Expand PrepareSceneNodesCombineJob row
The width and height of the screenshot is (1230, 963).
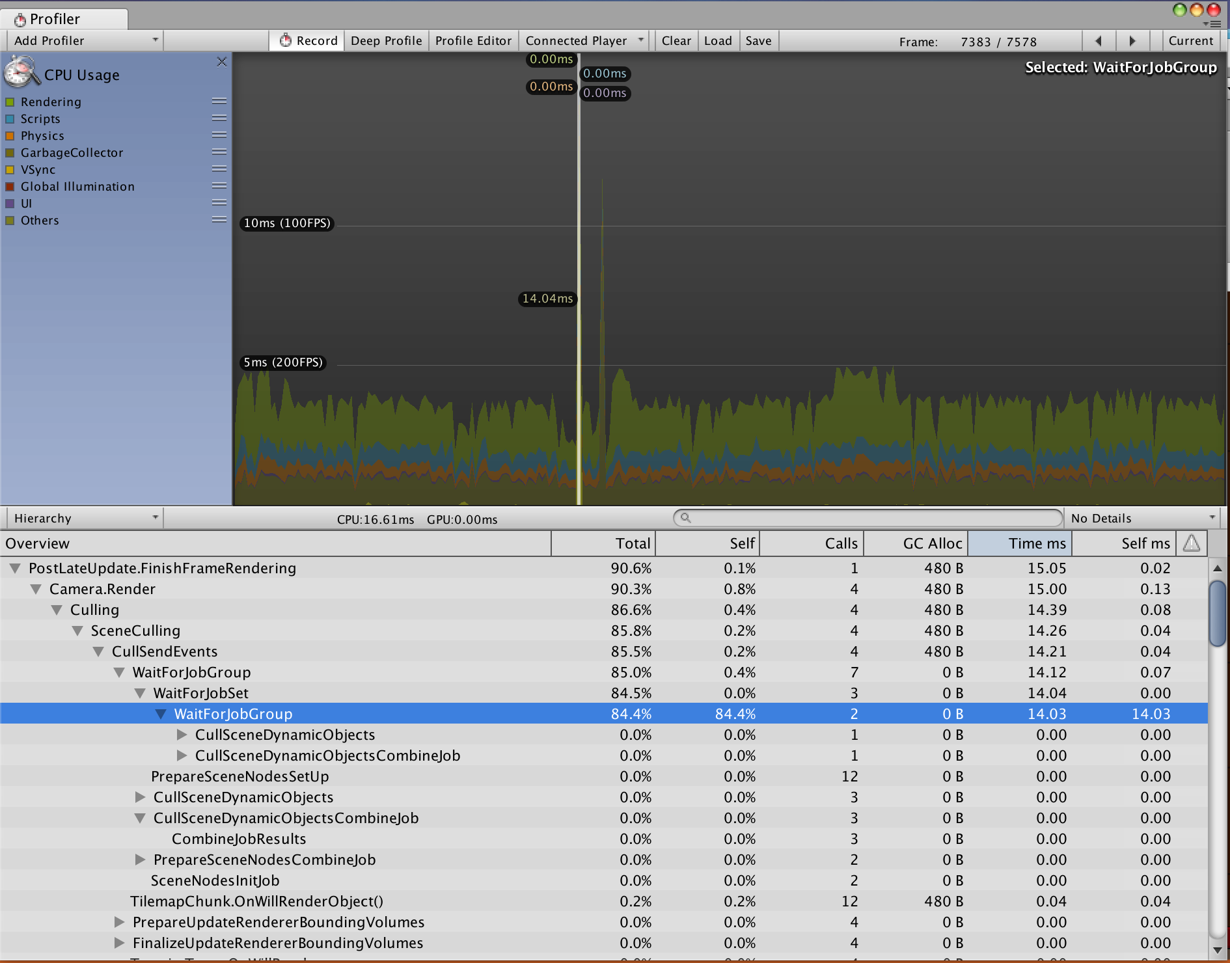tap(140, 860)
